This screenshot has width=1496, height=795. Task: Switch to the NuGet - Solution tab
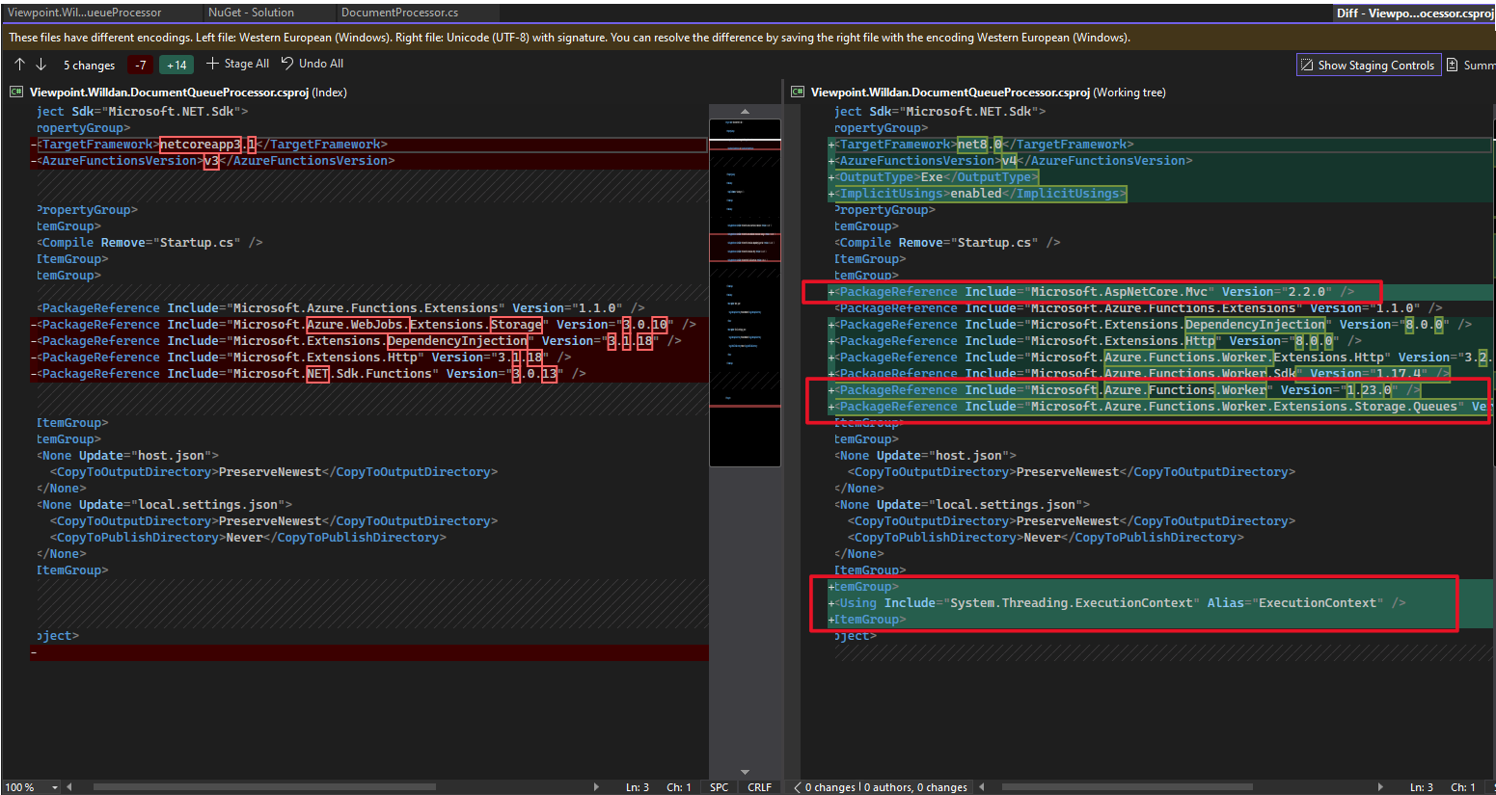click(x=251, y=13)
